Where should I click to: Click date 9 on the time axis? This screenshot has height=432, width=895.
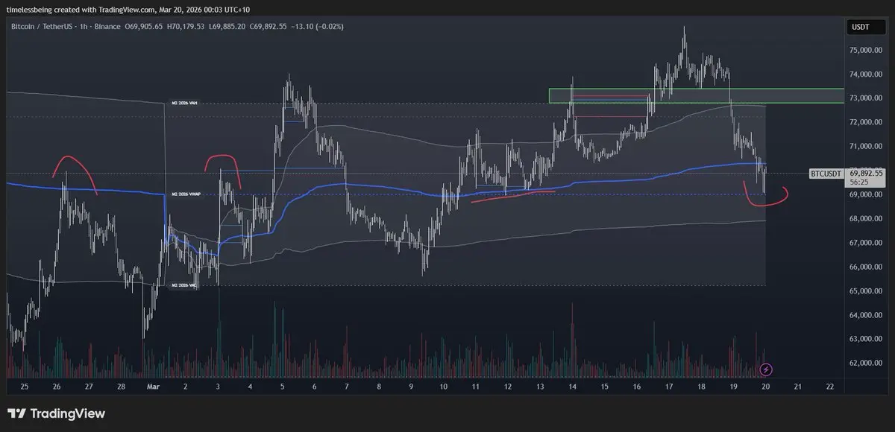point(411,387)
